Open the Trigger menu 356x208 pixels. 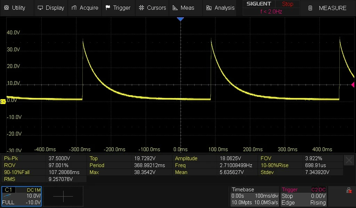click(118, 8)
